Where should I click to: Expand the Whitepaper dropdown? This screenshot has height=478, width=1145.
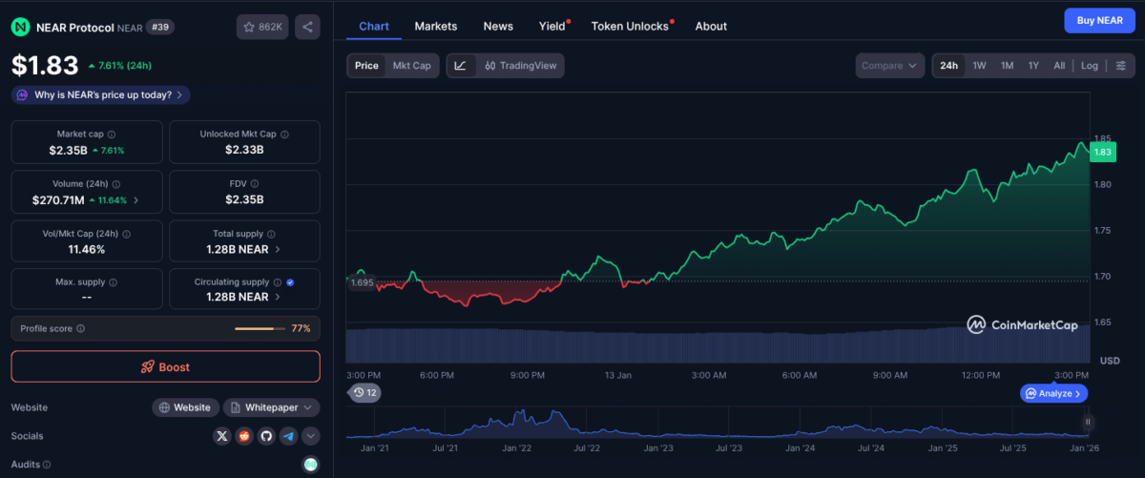click(x=271, y=407)
